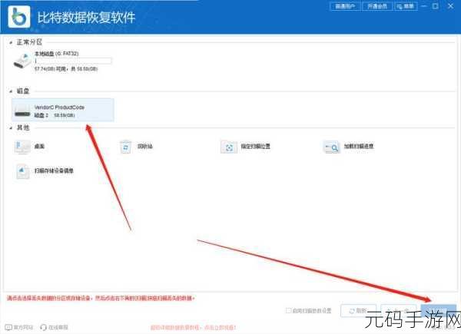The width and height of the screenshot is (461, 334).
Task: Click the 回收站 label text
Action: point(145,146)
